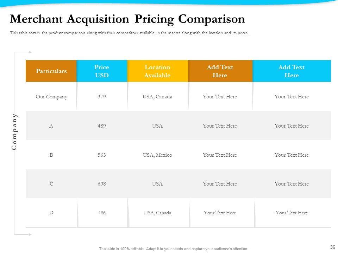Click the slide title Merchant Acquisition Pricing Comparison
338x253 pixels.
[127, 19]
